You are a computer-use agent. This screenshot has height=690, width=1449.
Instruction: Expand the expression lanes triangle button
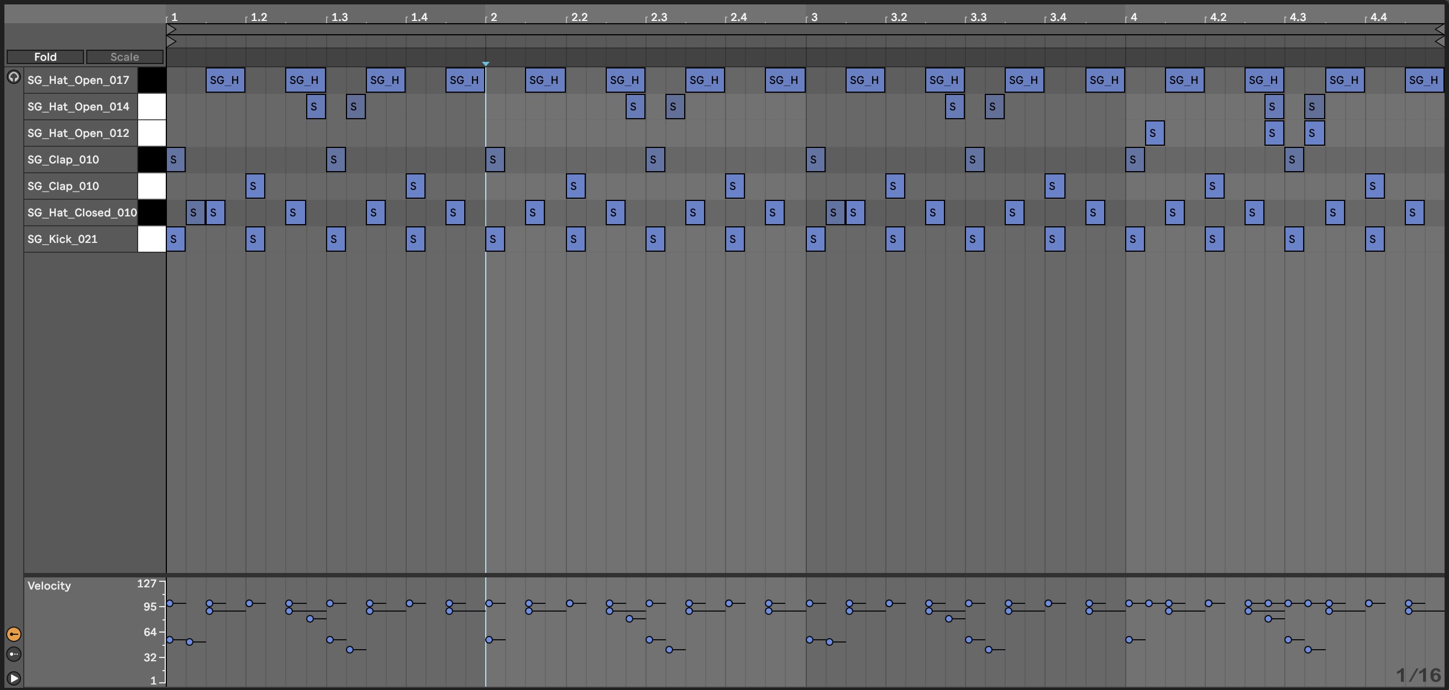(13, 678)
